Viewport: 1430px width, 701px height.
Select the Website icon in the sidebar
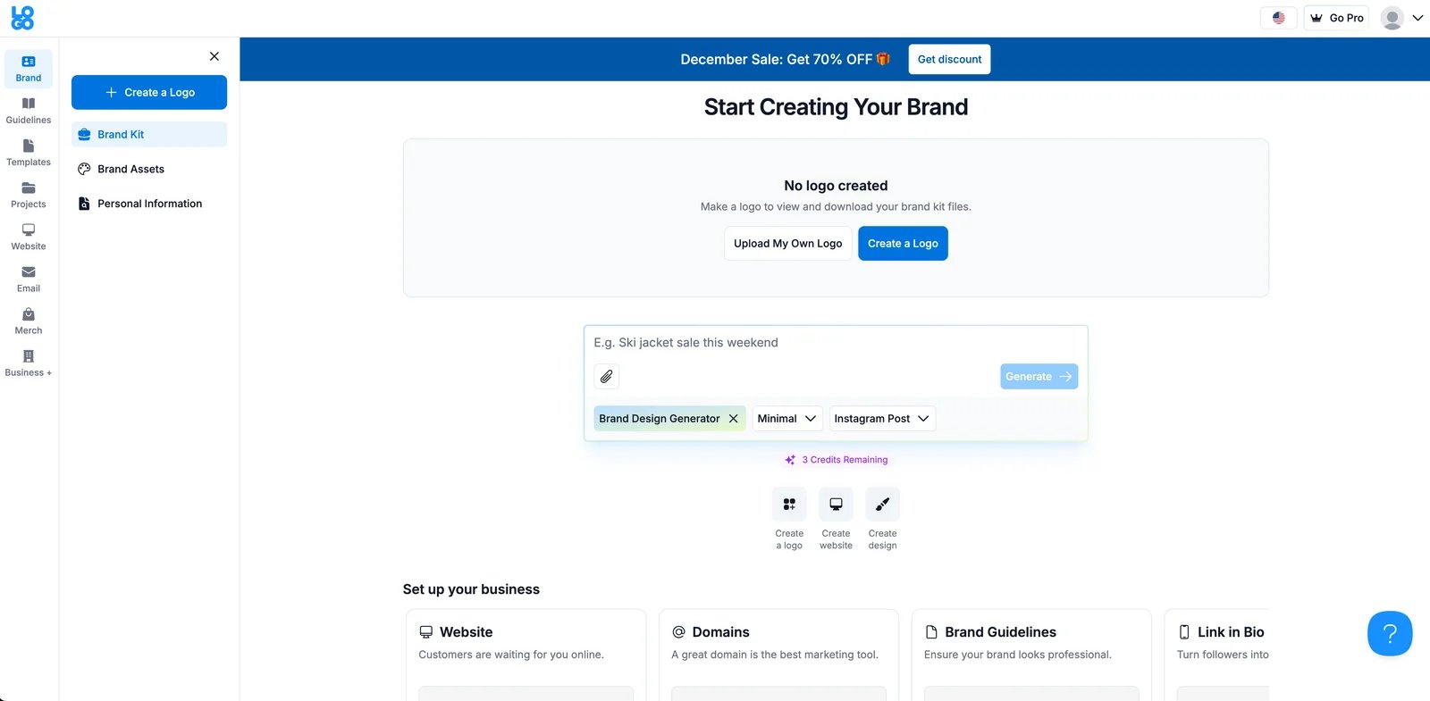pyautogui.click(x=28, y=236)
